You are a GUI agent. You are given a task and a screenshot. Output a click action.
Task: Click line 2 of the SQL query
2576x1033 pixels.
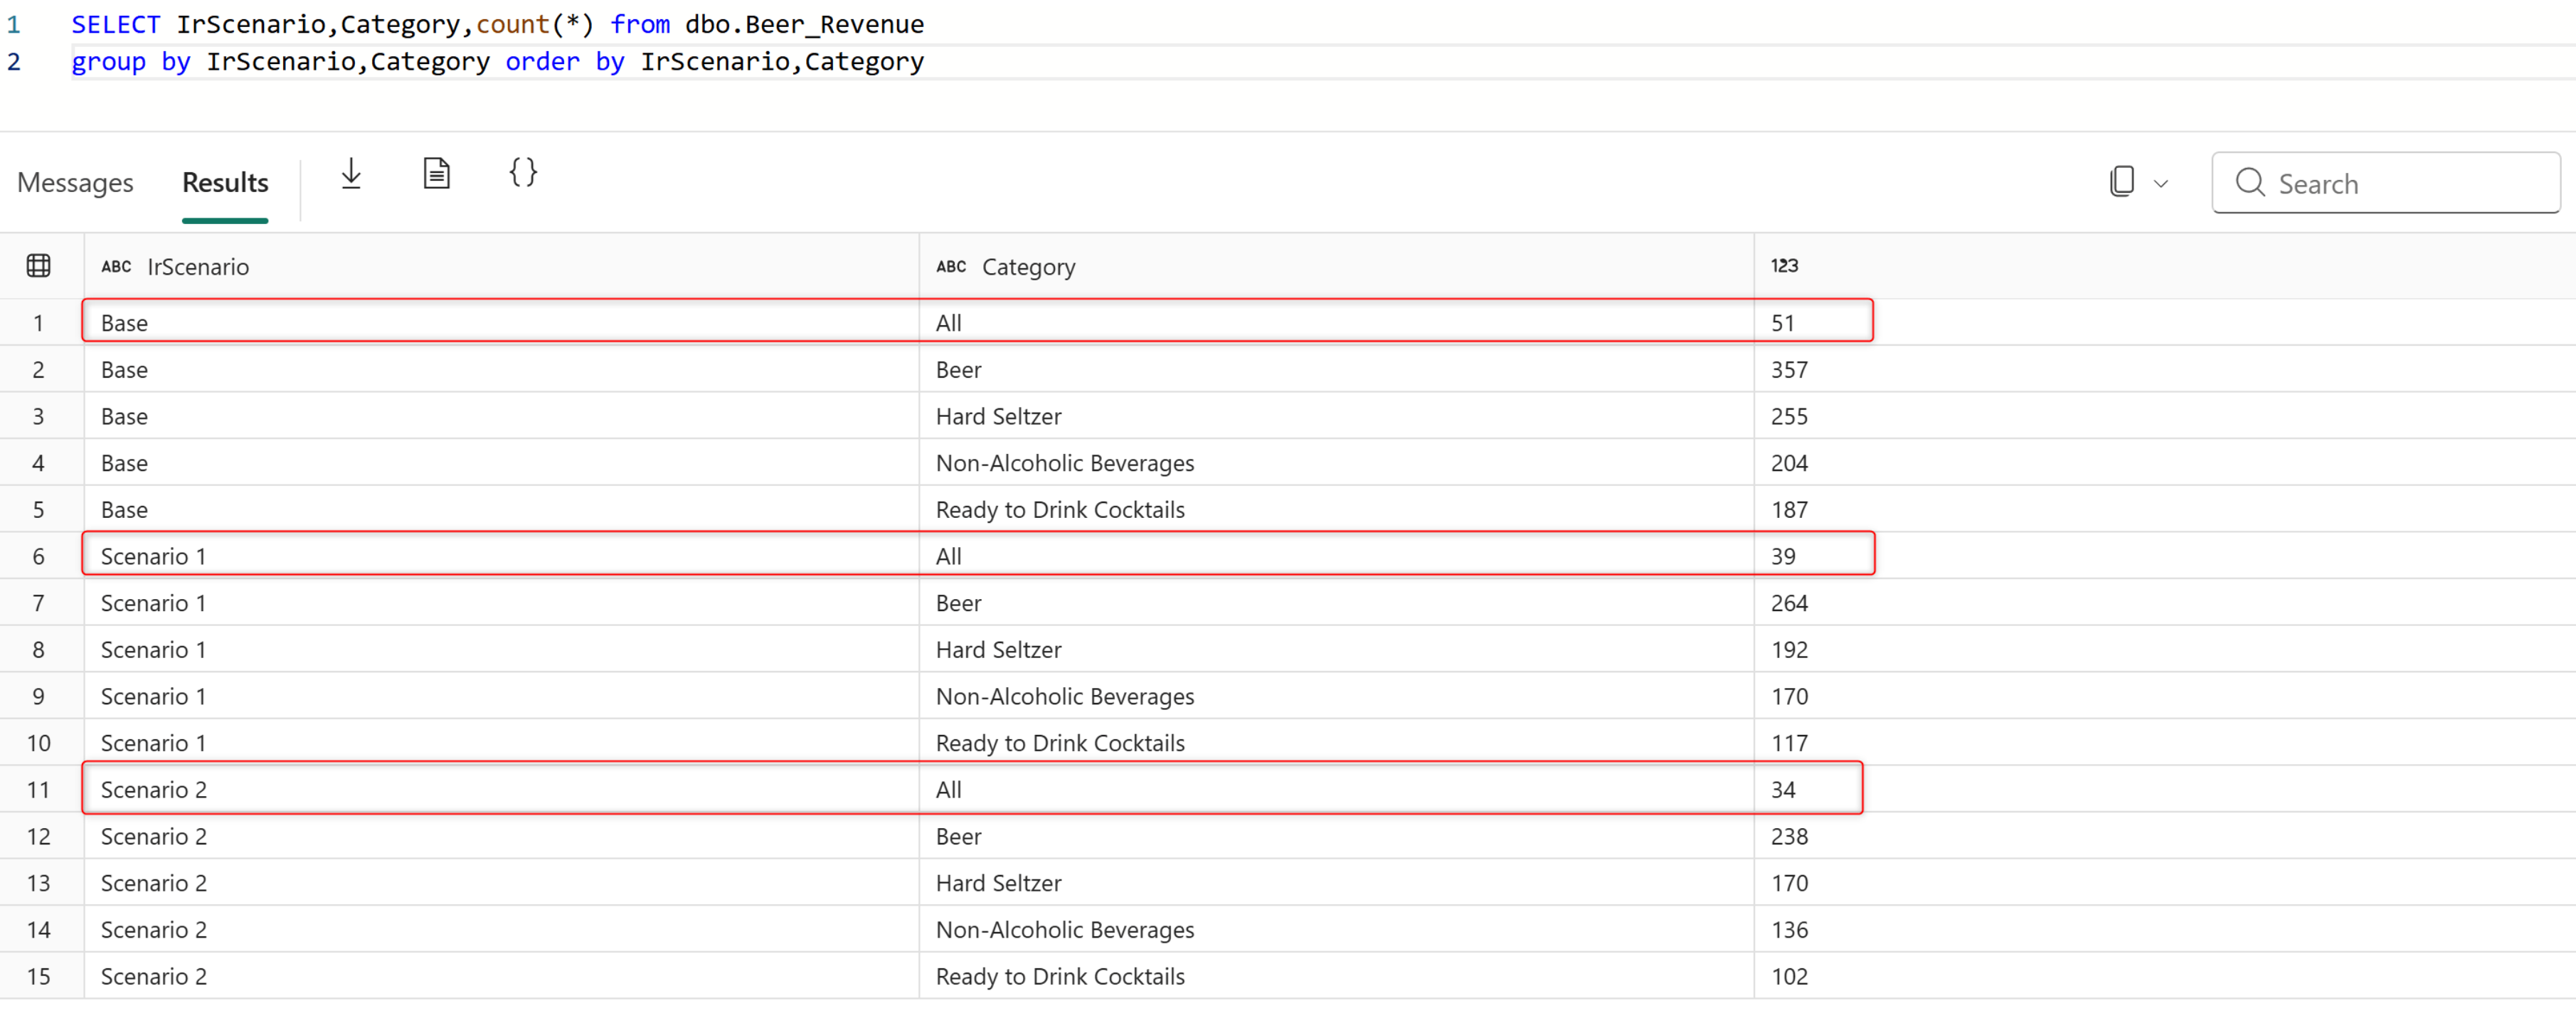(497, 62)
